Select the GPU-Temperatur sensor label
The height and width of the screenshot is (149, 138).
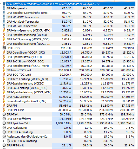pyautogui.click(x=17, y=8)
